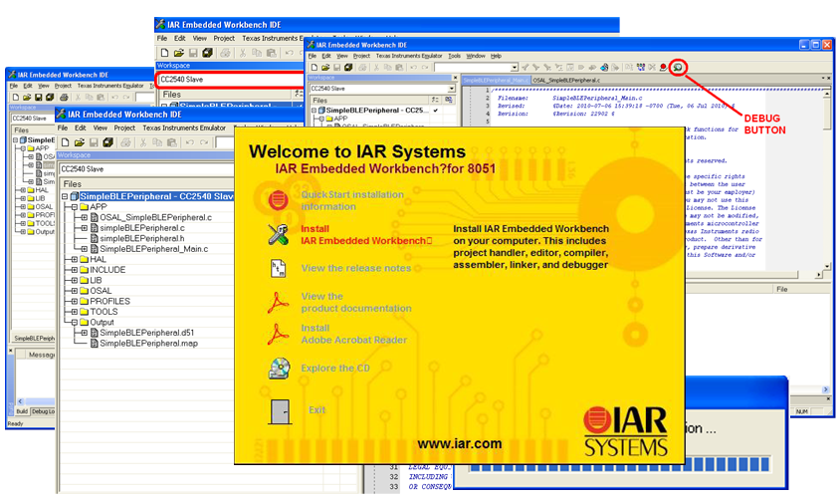Click Redo arrow in front file-tree window
The height and width of the screenshot is (500, 840).
(204, 142)
